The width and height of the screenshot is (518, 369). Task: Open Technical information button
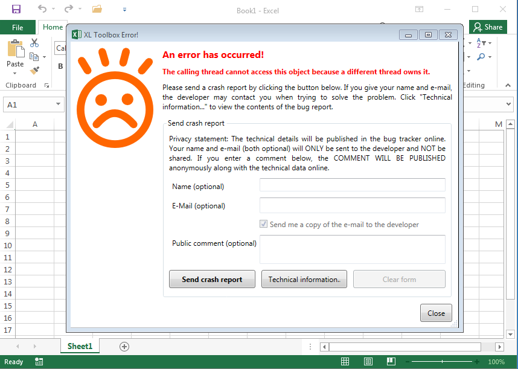pos(304,279)
